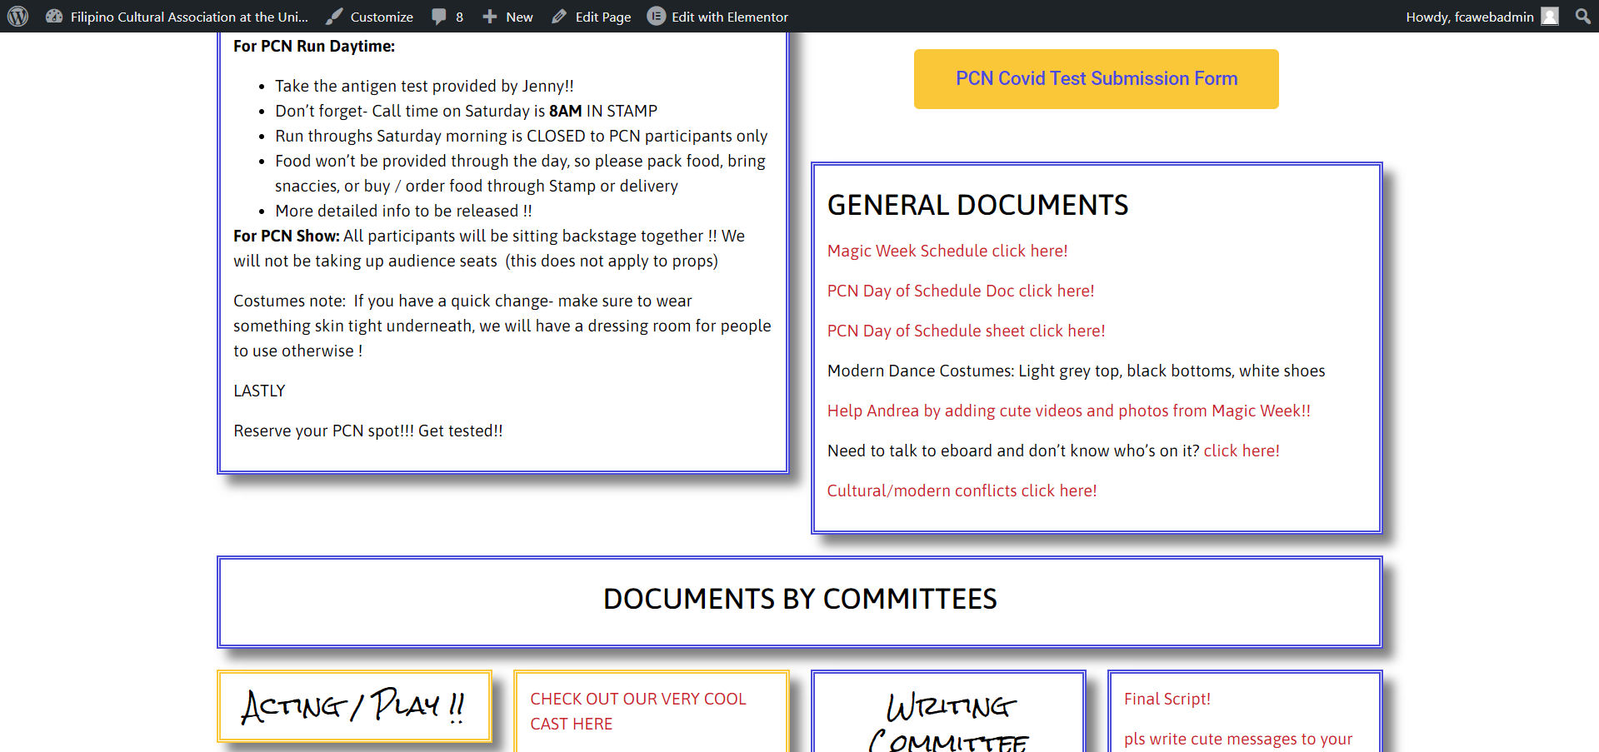
Task: Open PCN Day of Schedule Doc link
Action: click(960, 291)
